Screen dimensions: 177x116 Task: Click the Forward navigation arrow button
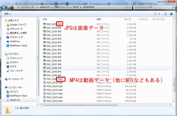tap(9, 7)
